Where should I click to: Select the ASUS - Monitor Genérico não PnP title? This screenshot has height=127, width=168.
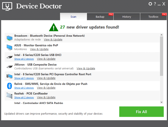coord(36,45)
